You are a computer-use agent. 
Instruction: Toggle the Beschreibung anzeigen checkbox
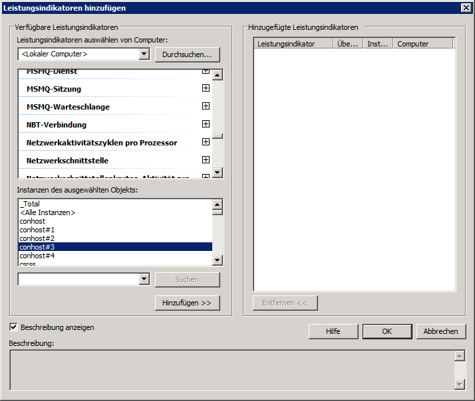point(14,327)
